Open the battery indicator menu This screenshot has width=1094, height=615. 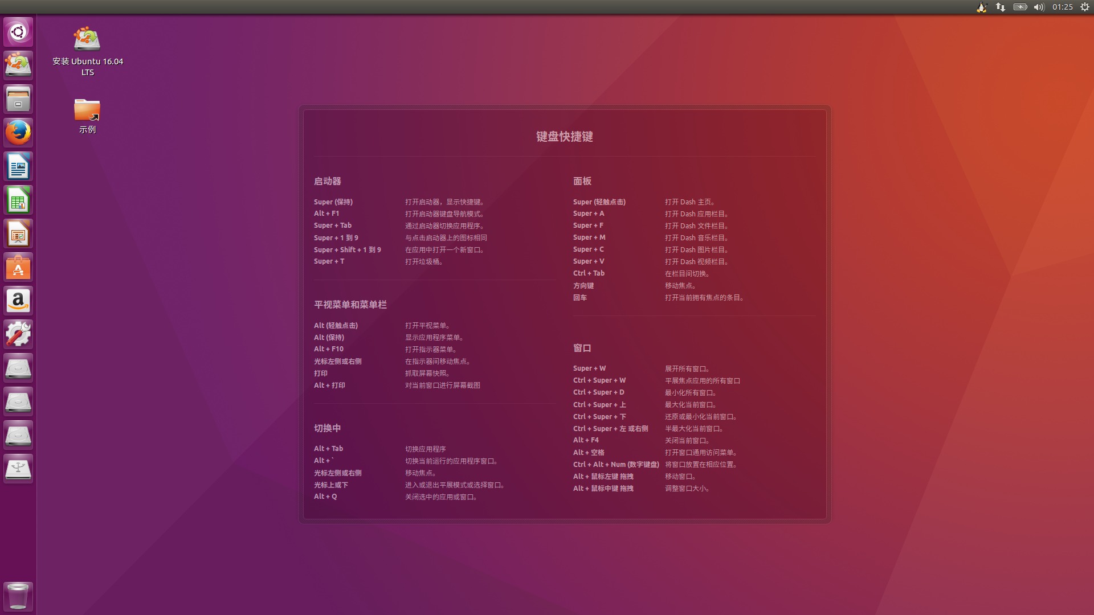tap(1020, 7)
